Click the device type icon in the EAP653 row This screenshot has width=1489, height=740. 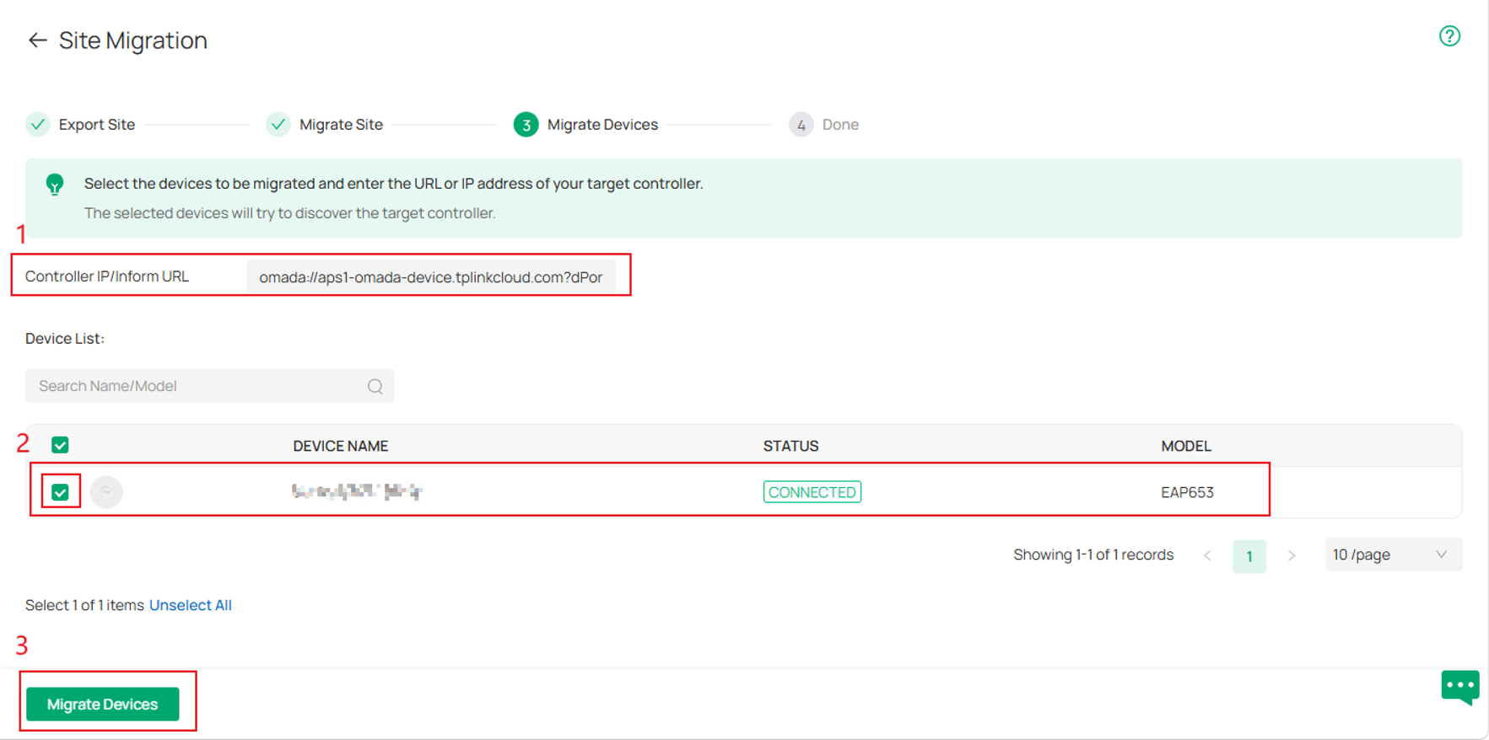point(106,491)
